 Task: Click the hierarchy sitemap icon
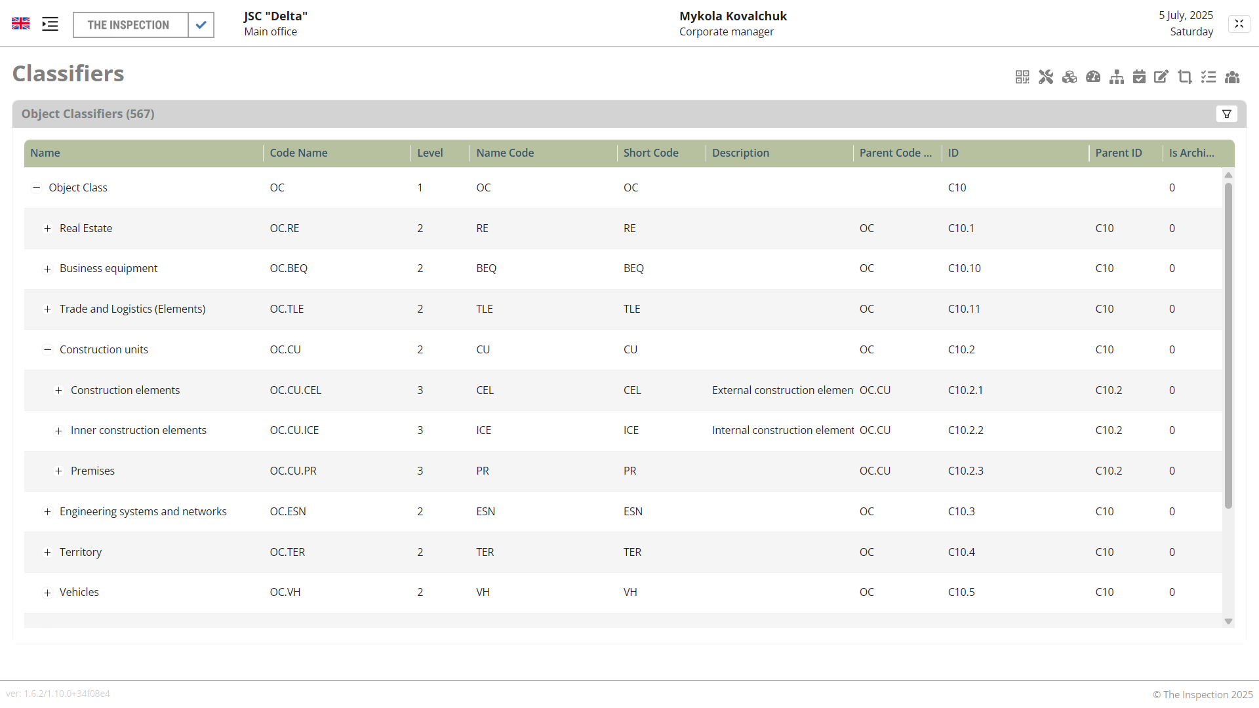1117,77
